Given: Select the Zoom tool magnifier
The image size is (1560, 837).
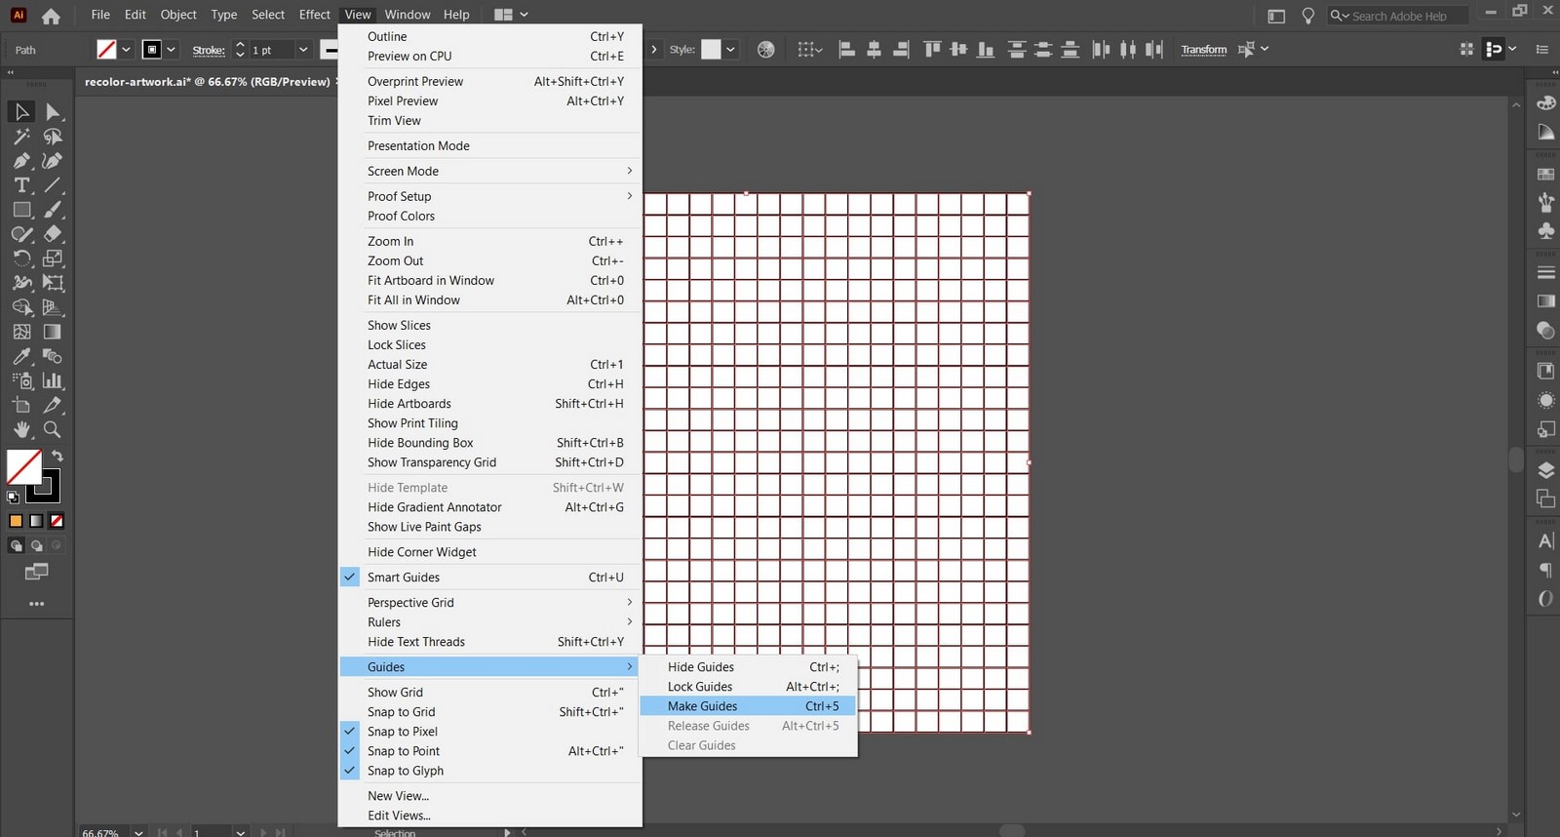Looking at the screenshot, I should (x=53, y=429).
